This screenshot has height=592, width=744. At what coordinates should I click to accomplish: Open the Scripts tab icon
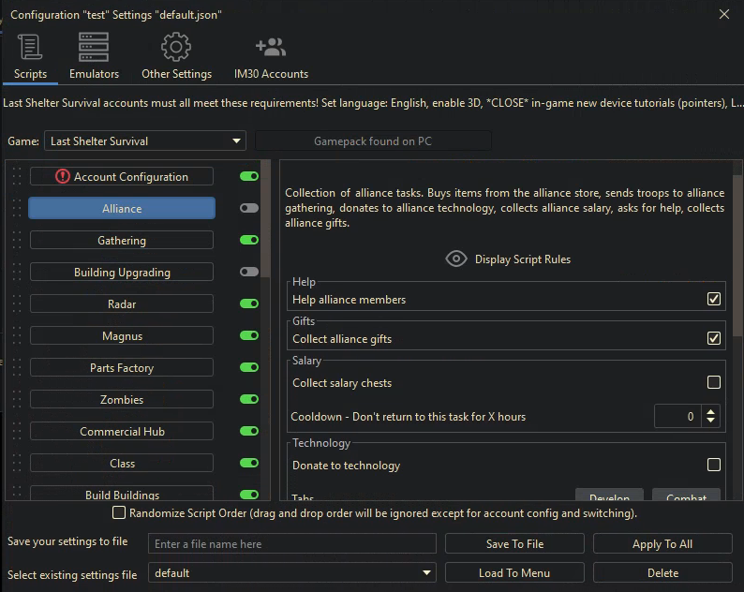(30, 47)
